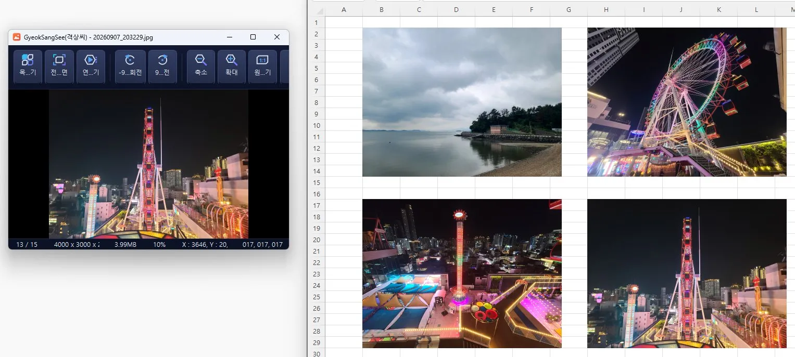This screenshot has height=357, width=795.
Task: Click the image counter "13 / 15"
Action: [27, 244]
